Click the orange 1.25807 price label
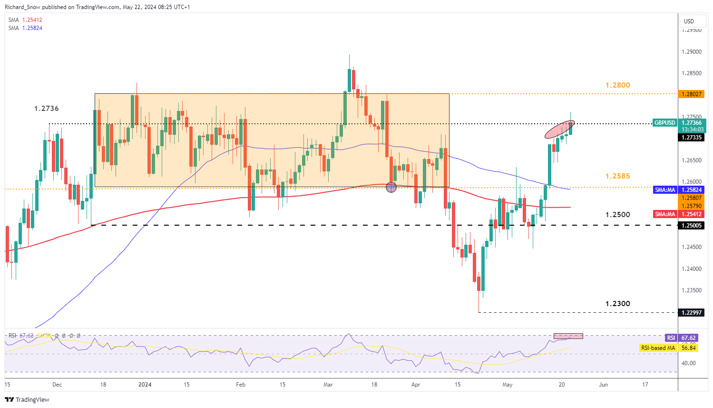 click(692, 198)
